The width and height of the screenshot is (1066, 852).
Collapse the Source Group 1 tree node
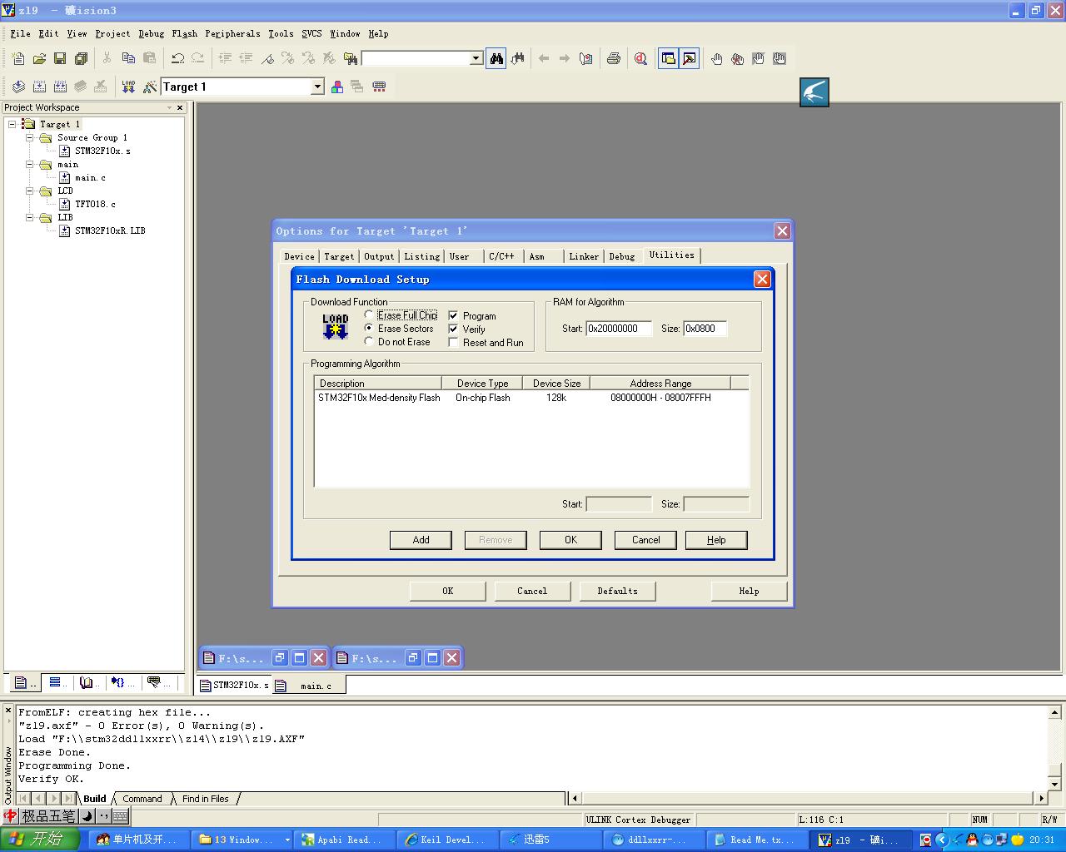(29, 137)
